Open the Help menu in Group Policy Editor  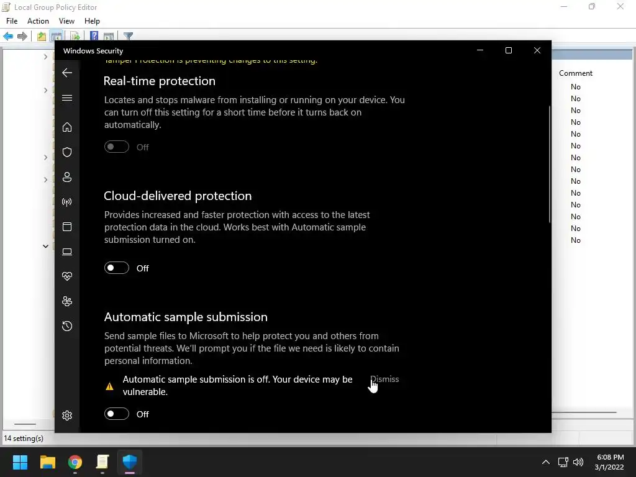tap(92, 21)
